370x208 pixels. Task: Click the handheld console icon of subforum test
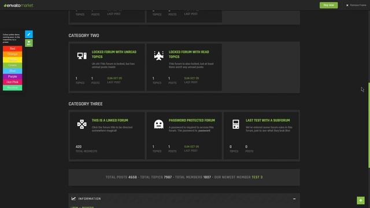(236, 124)
